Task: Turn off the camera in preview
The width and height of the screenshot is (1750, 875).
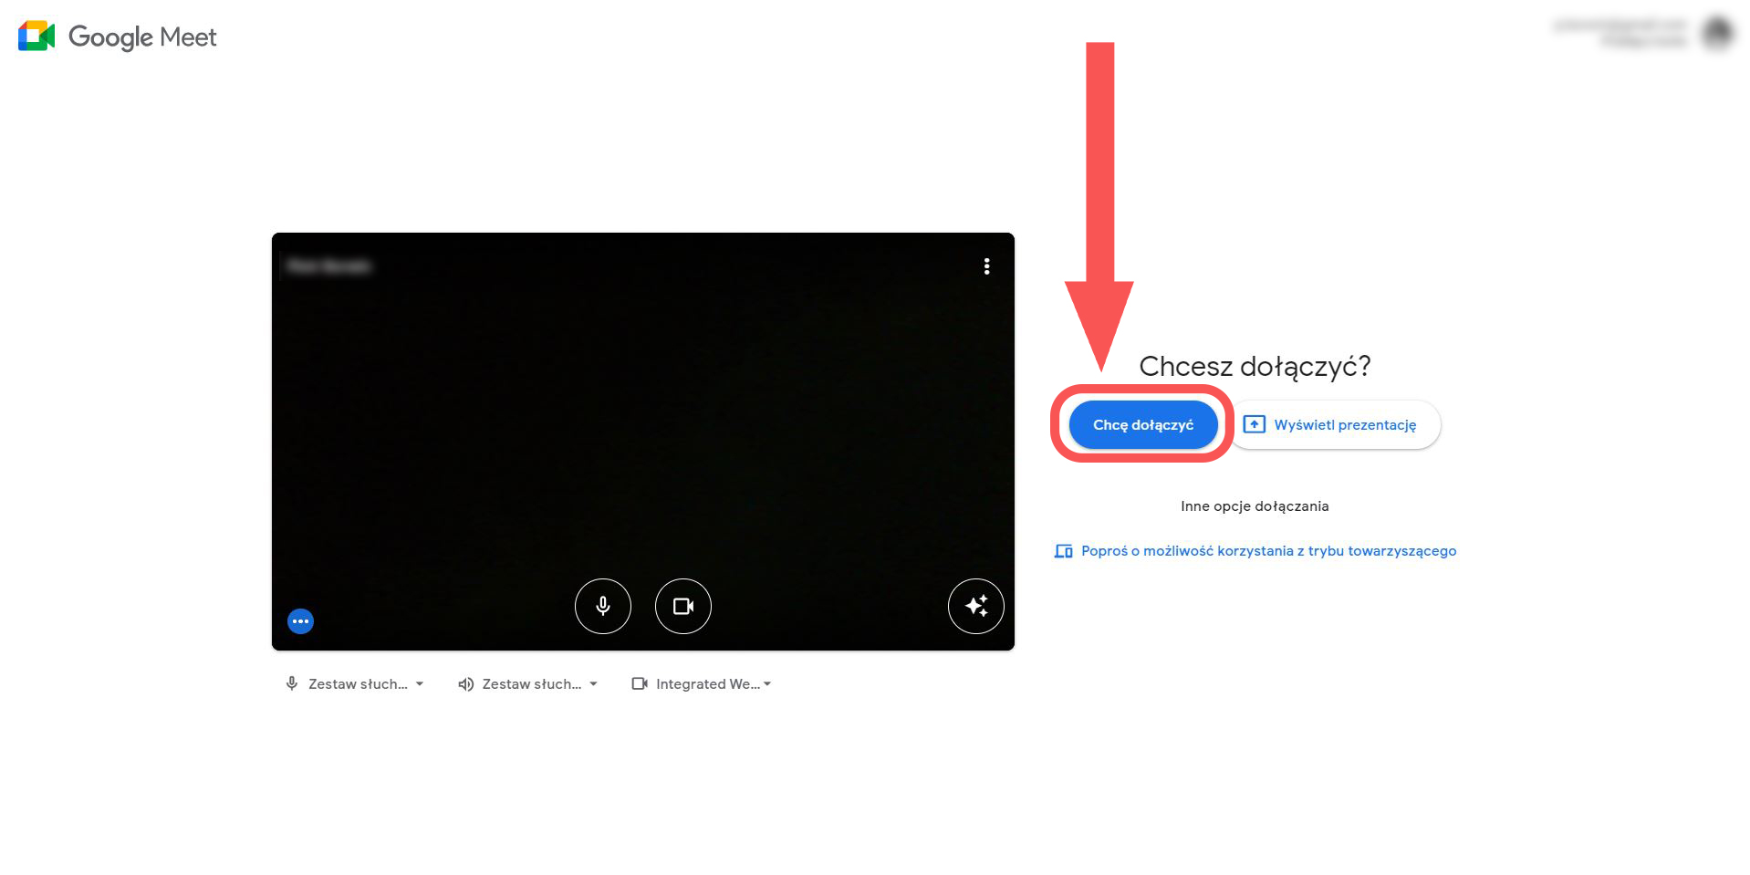Action: (683, 606)
